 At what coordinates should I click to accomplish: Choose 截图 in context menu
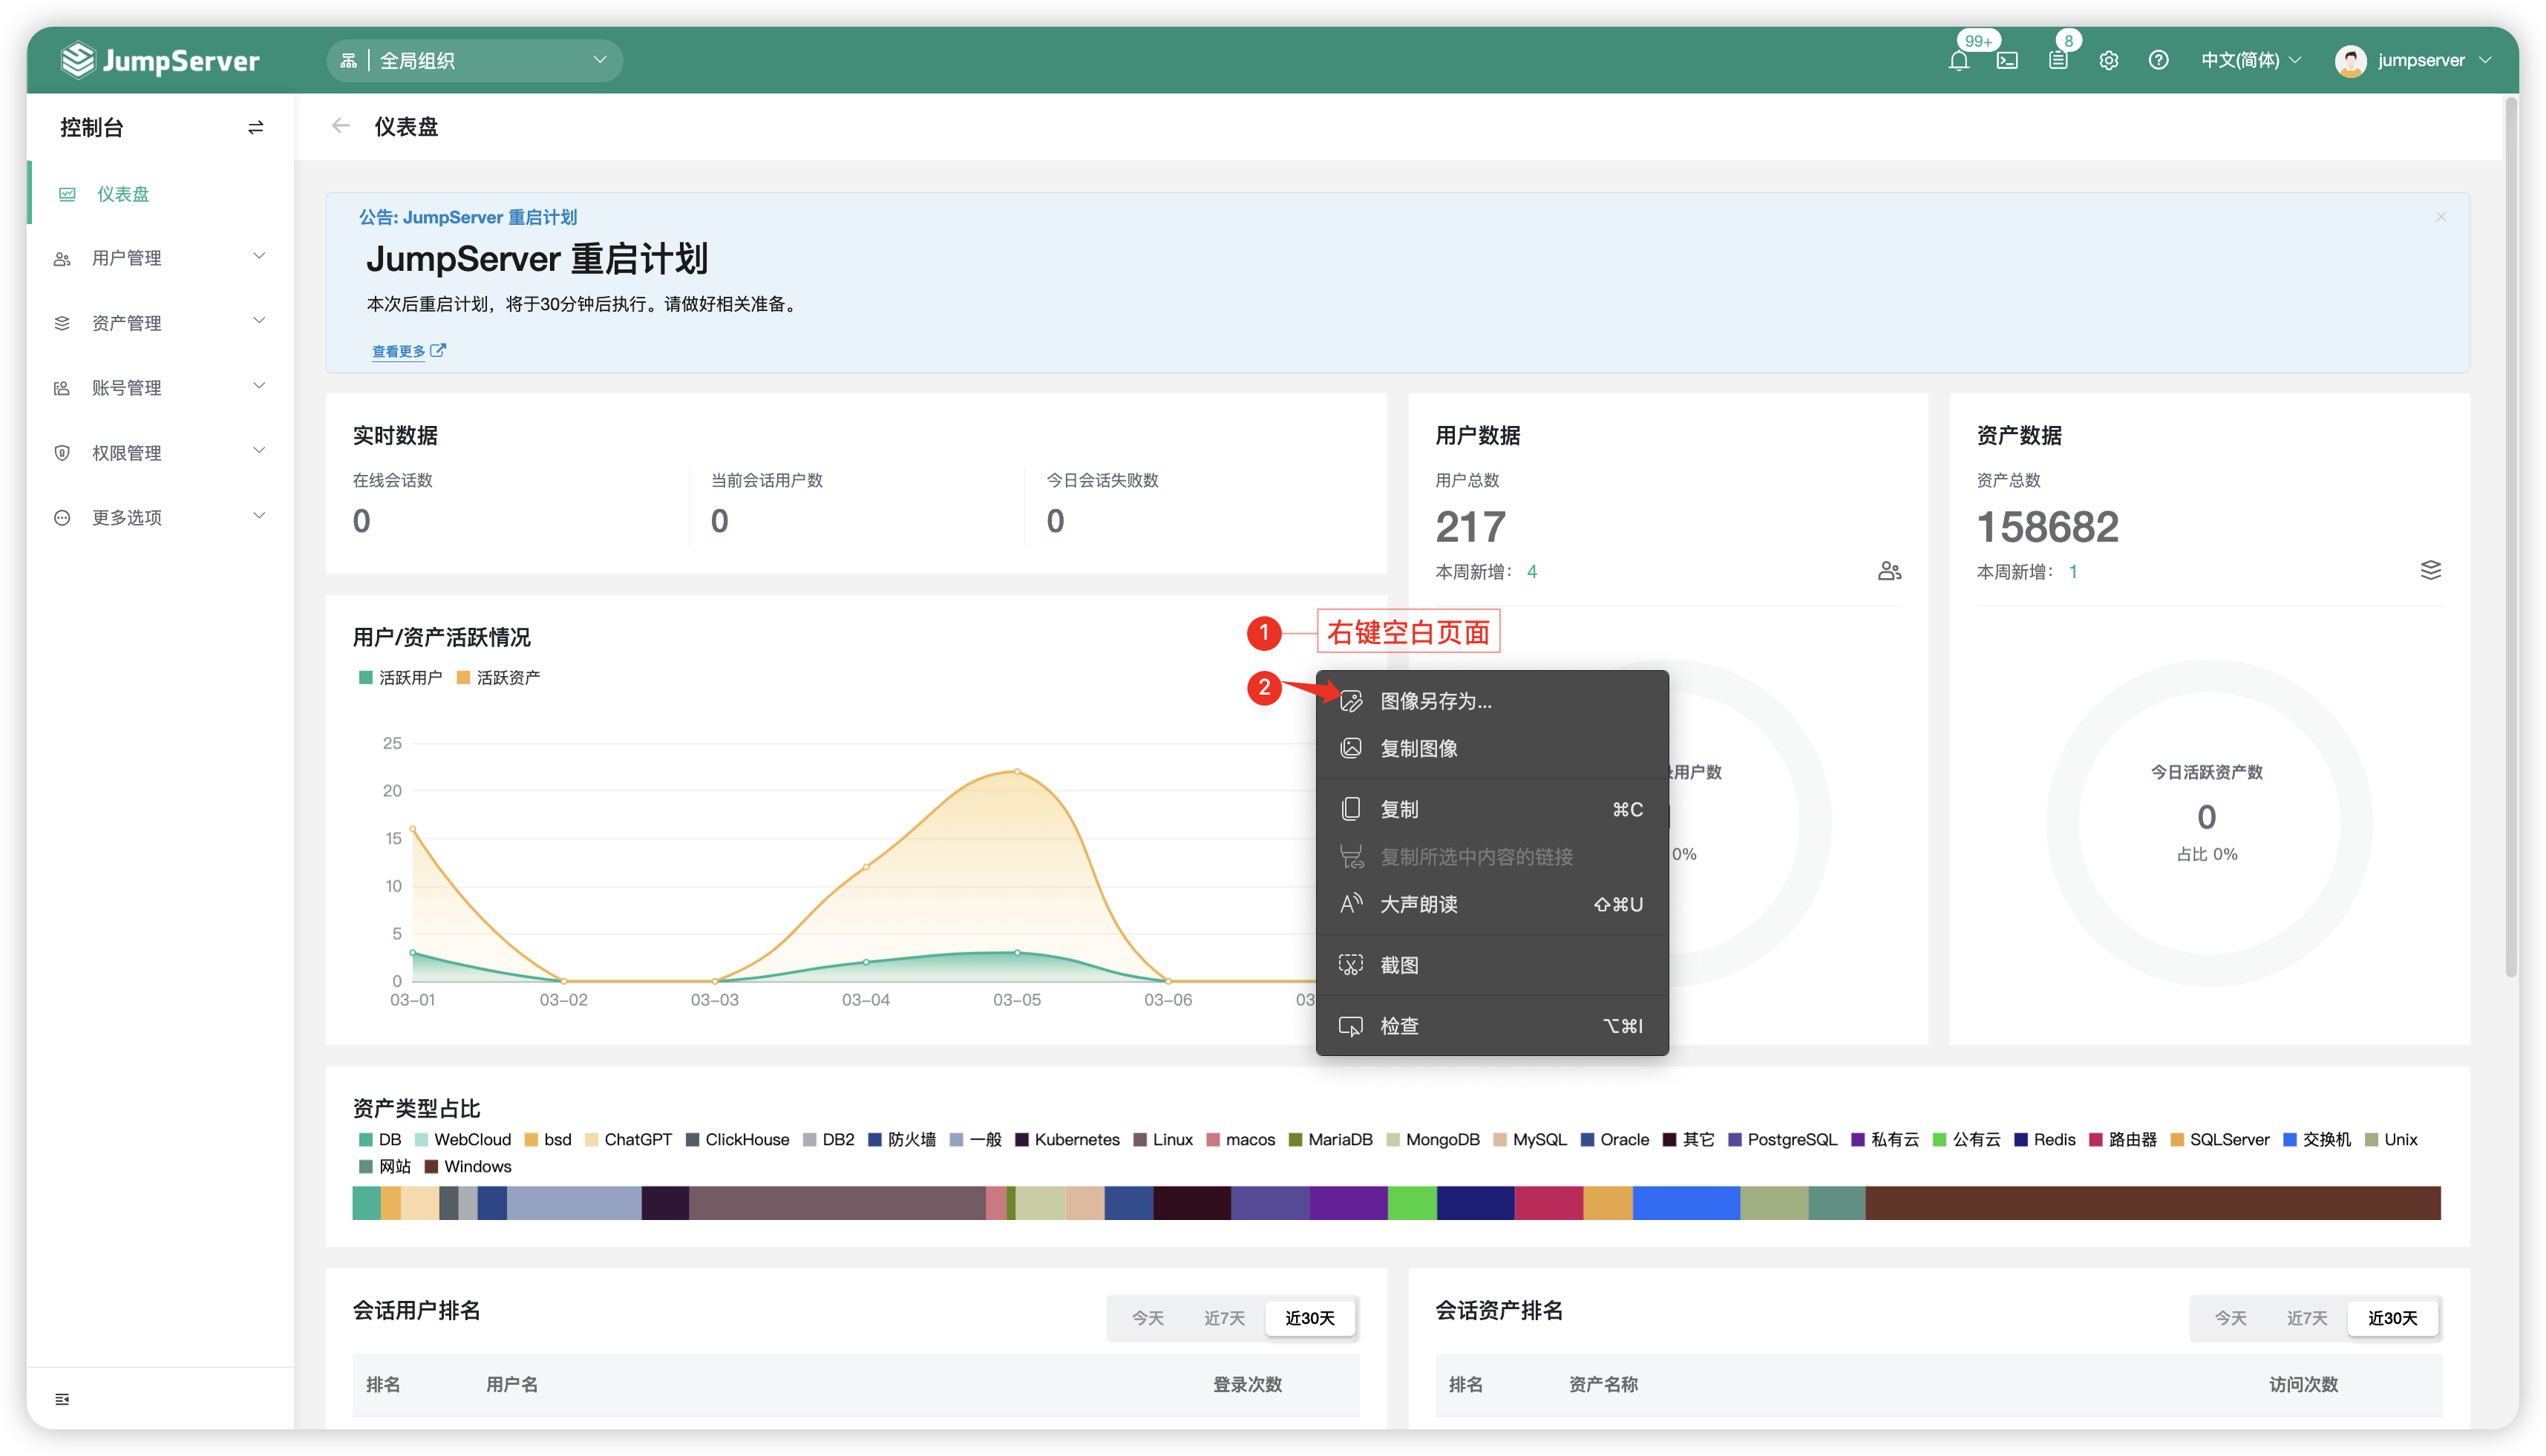coord(1491,965)
